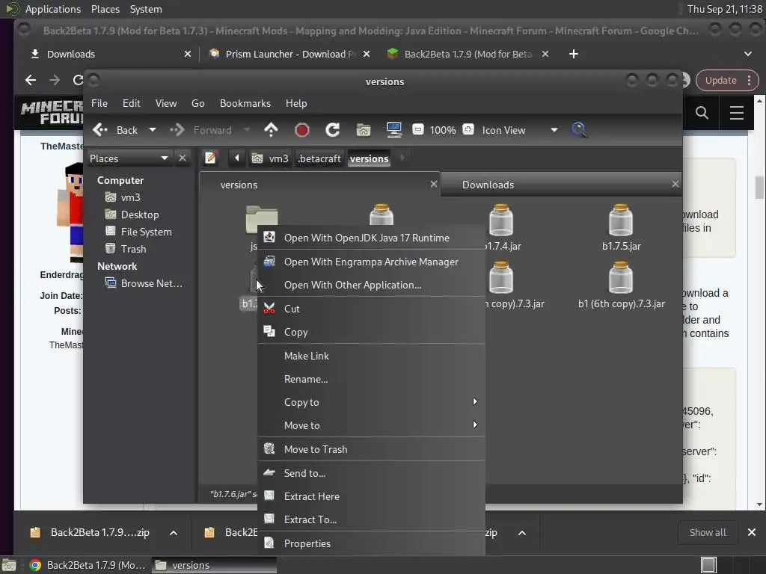Close the Places sidebar pane

(183, 158)
